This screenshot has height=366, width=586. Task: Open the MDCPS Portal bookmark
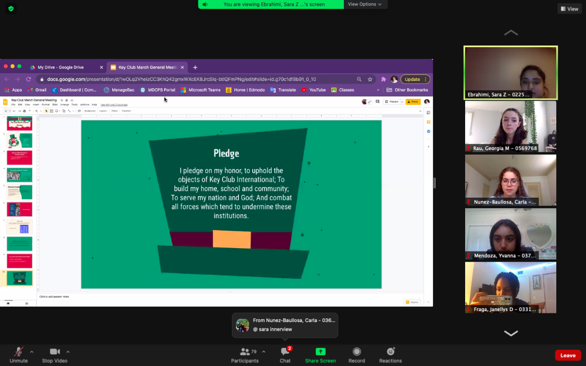coord(158,90)
